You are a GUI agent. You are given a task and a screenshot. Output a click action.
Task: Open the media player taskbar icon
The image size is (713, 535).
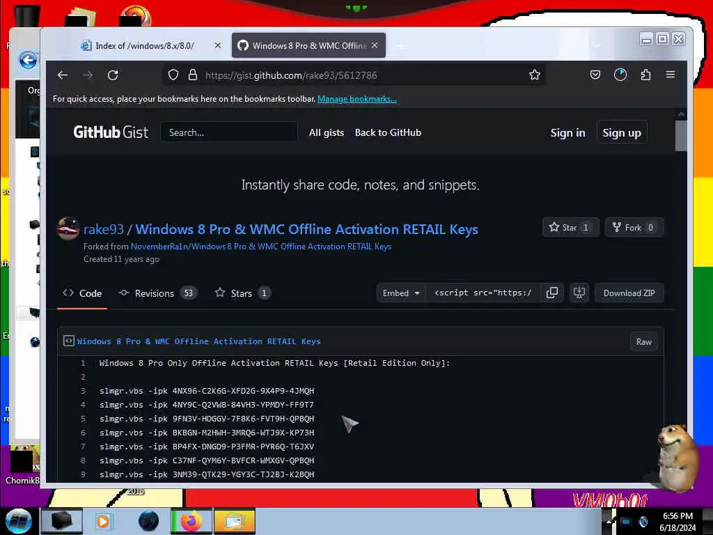[x=103, y=521]
